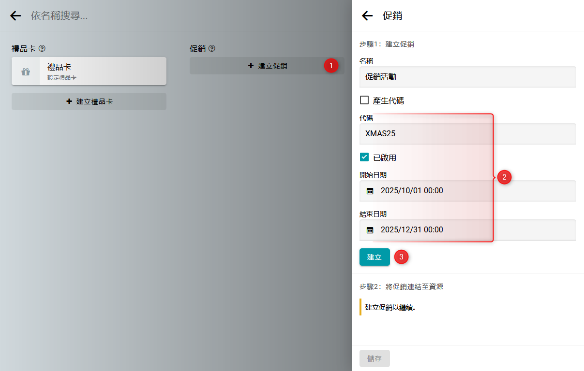
Task: Click the red step 3 marker badge
Action: 401,257
